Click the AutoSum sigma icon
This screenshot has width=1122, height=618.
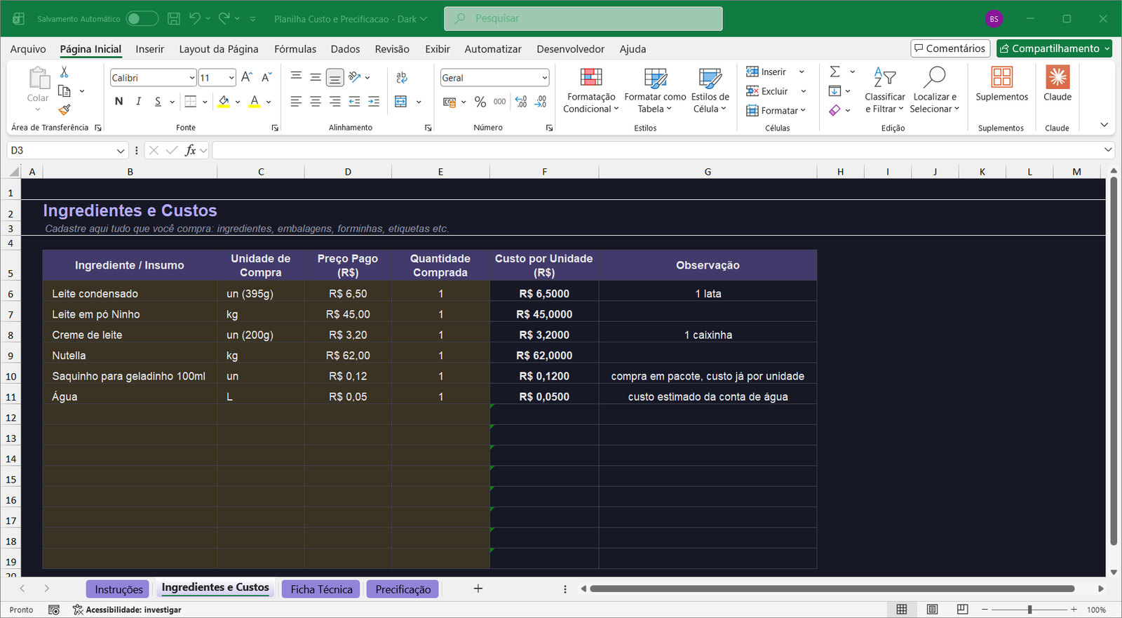tap(834, 72)
